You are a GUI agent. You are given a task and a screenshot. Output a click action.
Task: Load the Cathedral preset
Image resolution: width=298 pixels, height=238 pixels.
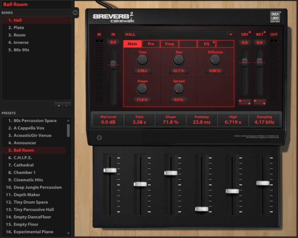(x=34, y=165)
